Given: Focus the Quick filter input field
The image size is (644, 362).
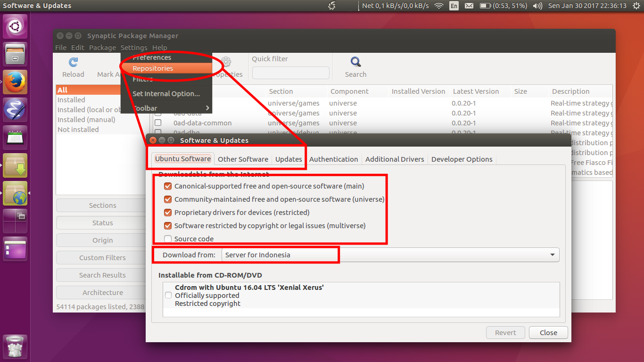Looking at the screenshot, I should pyautogui.click(x=291, y=73).
